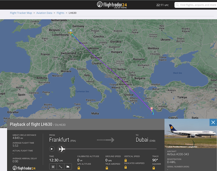Click the 22:11 UTC clock in header
217x171 pixels.
[x=163, y=5]
